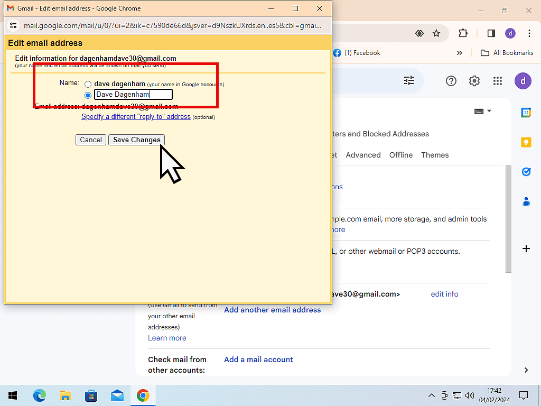
Task: Click the Dave Dagenham name text field
Action: coord(133,95)
